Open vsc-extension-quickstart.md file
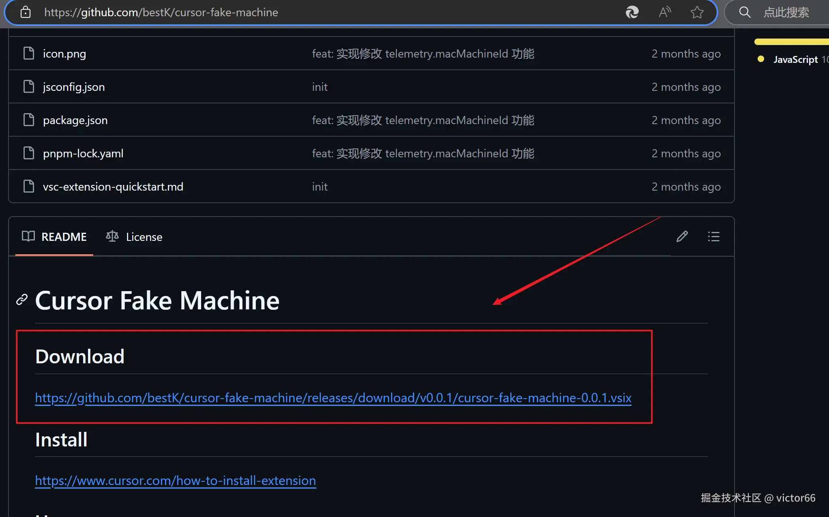829x517 pixels. point(113,187)
